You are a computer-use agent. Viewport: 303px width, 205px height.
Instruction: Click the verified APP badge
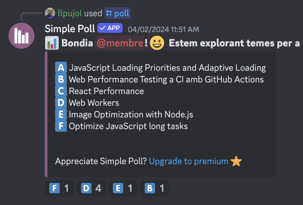[x=110, y=28]
